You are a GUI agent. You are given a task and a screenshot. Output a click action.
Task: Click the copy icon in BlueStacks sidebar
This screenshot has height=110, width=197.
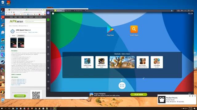[x=48, y=68]
